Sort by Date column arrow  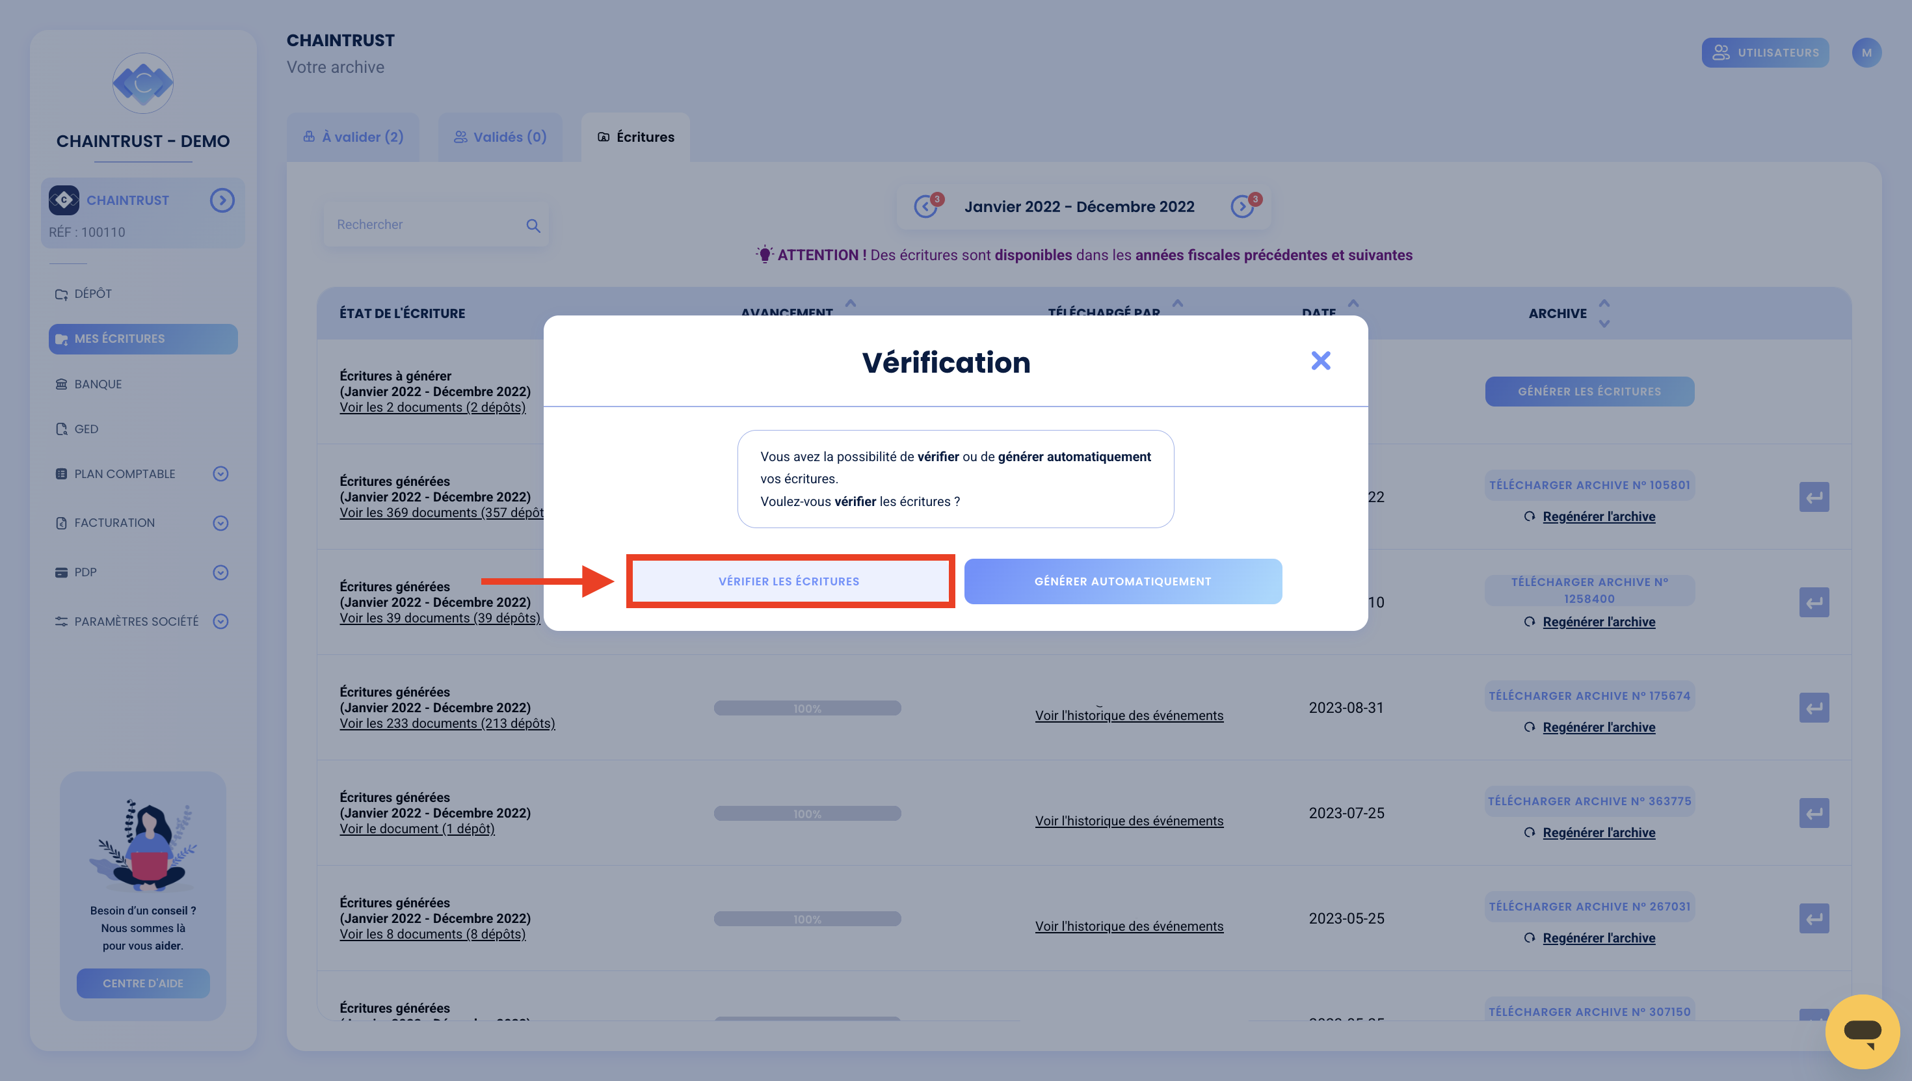click(1353, 304)
